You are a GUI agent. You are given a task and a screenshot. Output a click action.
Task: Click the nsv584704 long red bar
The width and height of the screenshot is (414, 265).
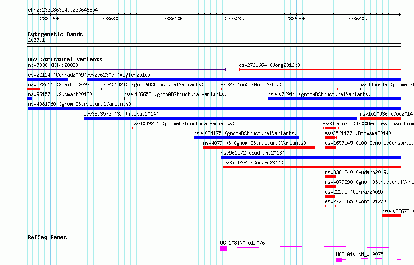312,167
